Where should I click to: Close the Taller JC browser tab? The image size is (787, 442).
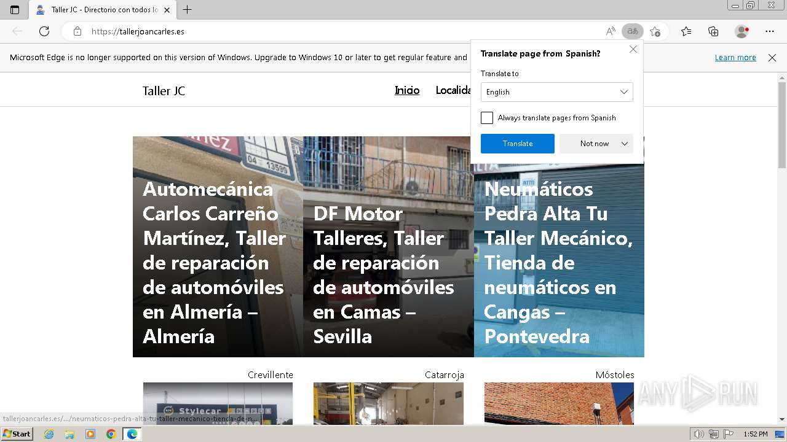167,10
